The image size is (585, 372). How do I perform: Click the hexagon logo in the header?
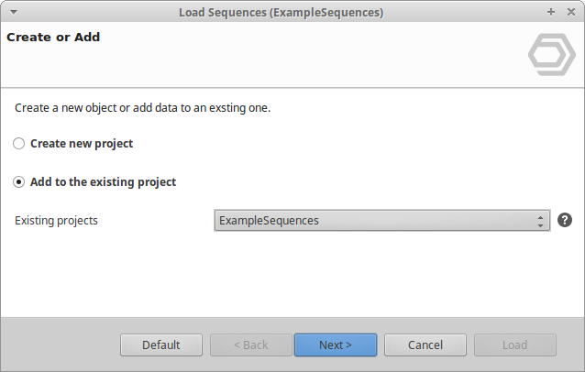[551, 57]
